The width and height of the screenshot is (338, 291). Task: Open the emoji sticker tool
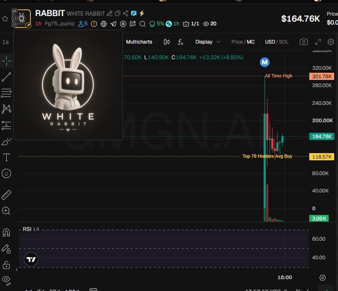[x=6, y=173]
